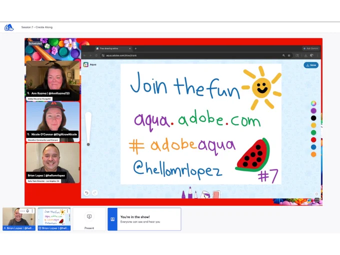Viewport: 340px width, 255px height.
Task: Open screen share thumbnail three-dot menu
Action: [x=67, y=211]
